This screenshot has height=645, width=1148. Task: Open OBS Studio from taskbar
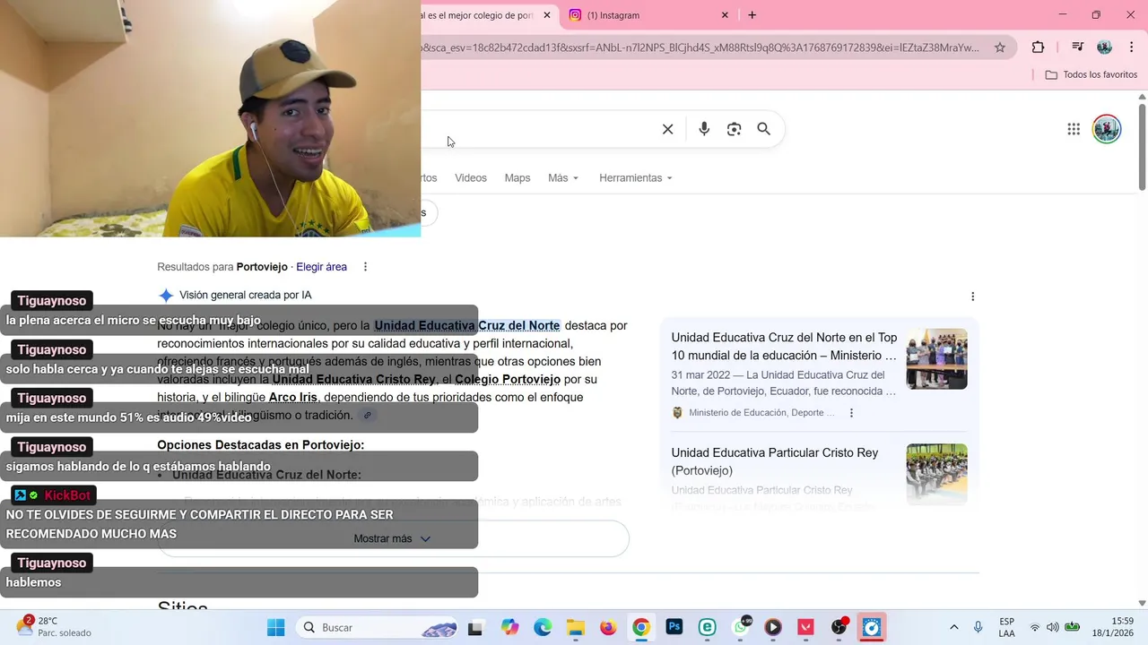point(839,628)
